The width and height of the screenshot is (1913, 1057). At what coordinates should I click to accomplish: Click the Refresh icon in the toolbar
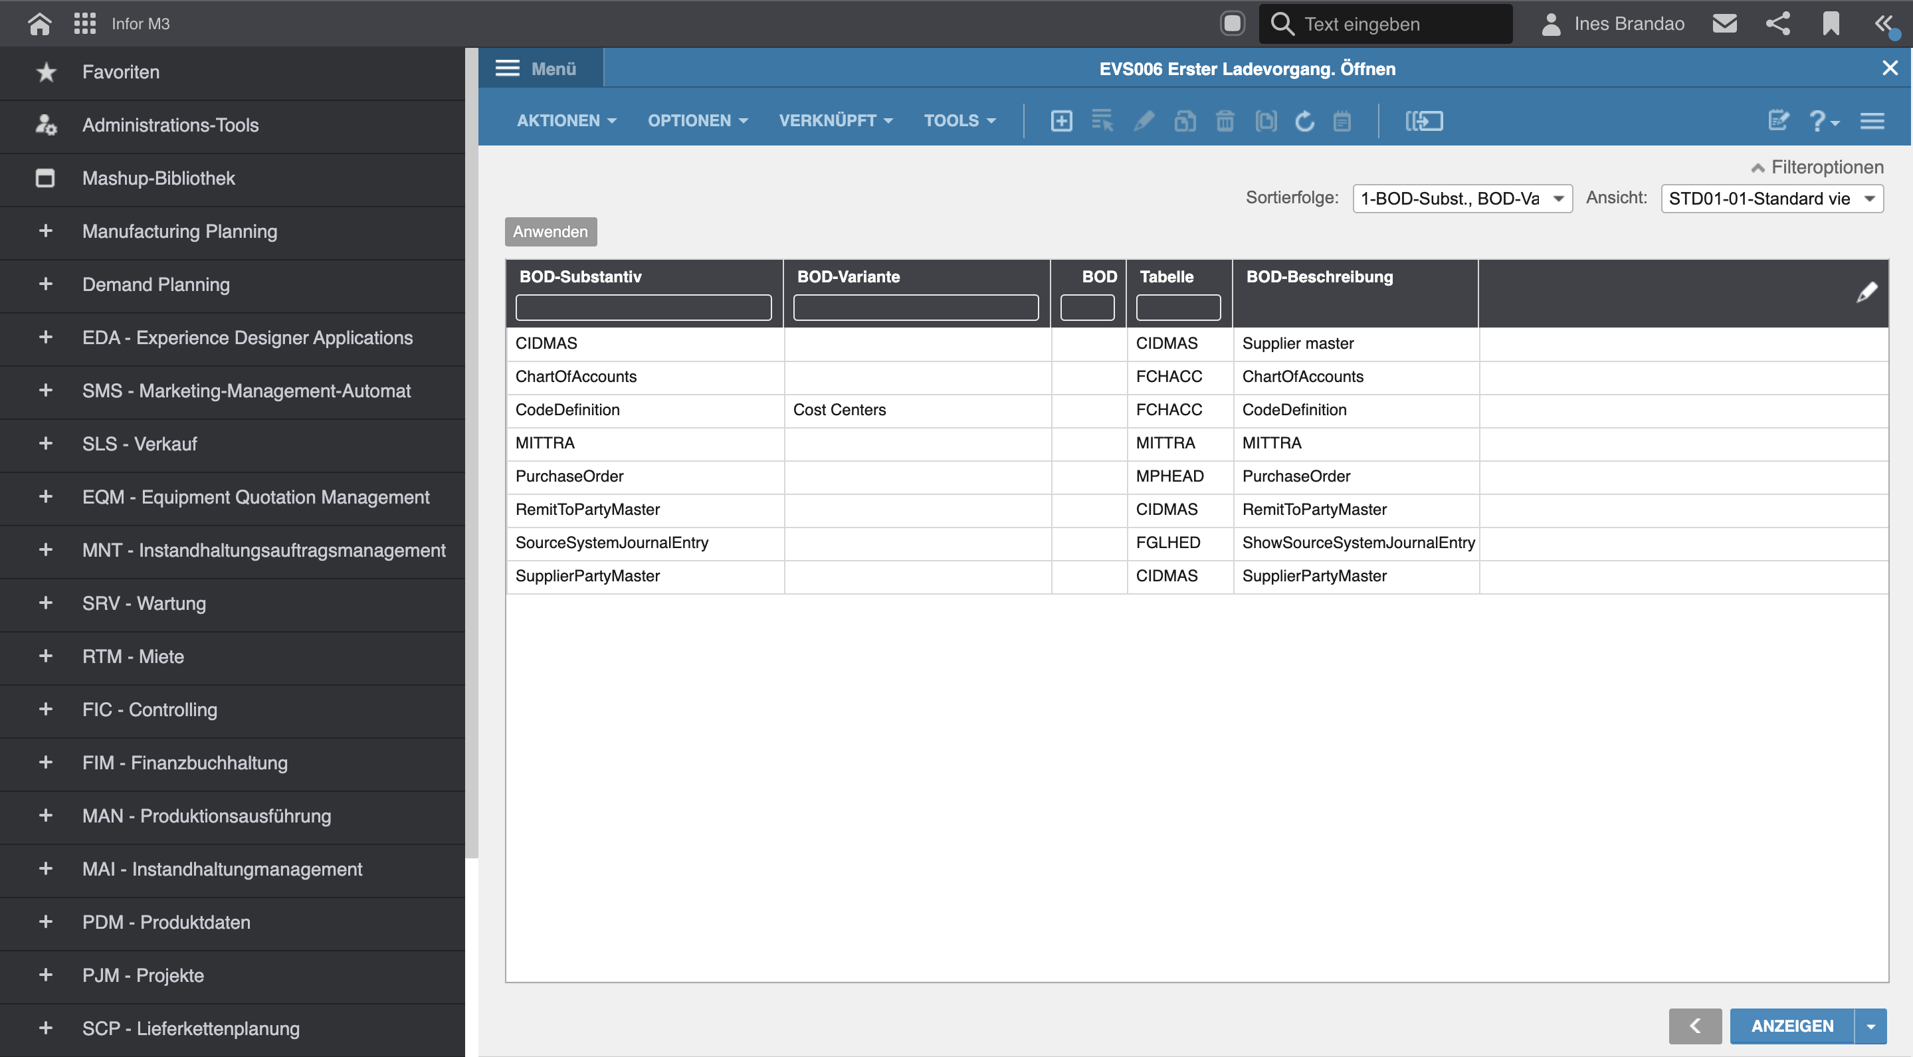click(x=1304, y=120)
